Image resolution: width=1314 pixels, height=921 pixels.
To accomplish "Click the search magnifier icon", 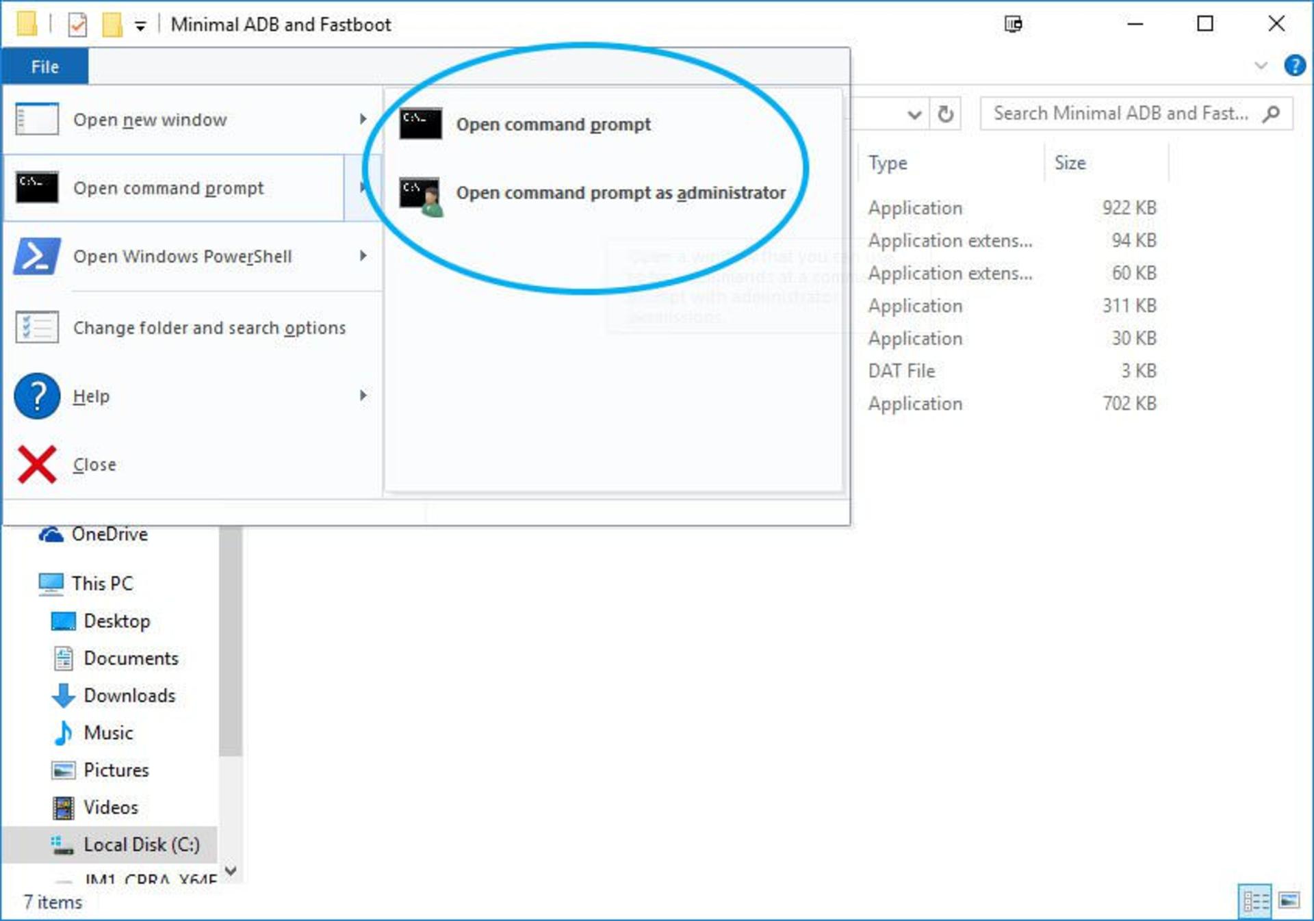I will (x=1272, y=114).
